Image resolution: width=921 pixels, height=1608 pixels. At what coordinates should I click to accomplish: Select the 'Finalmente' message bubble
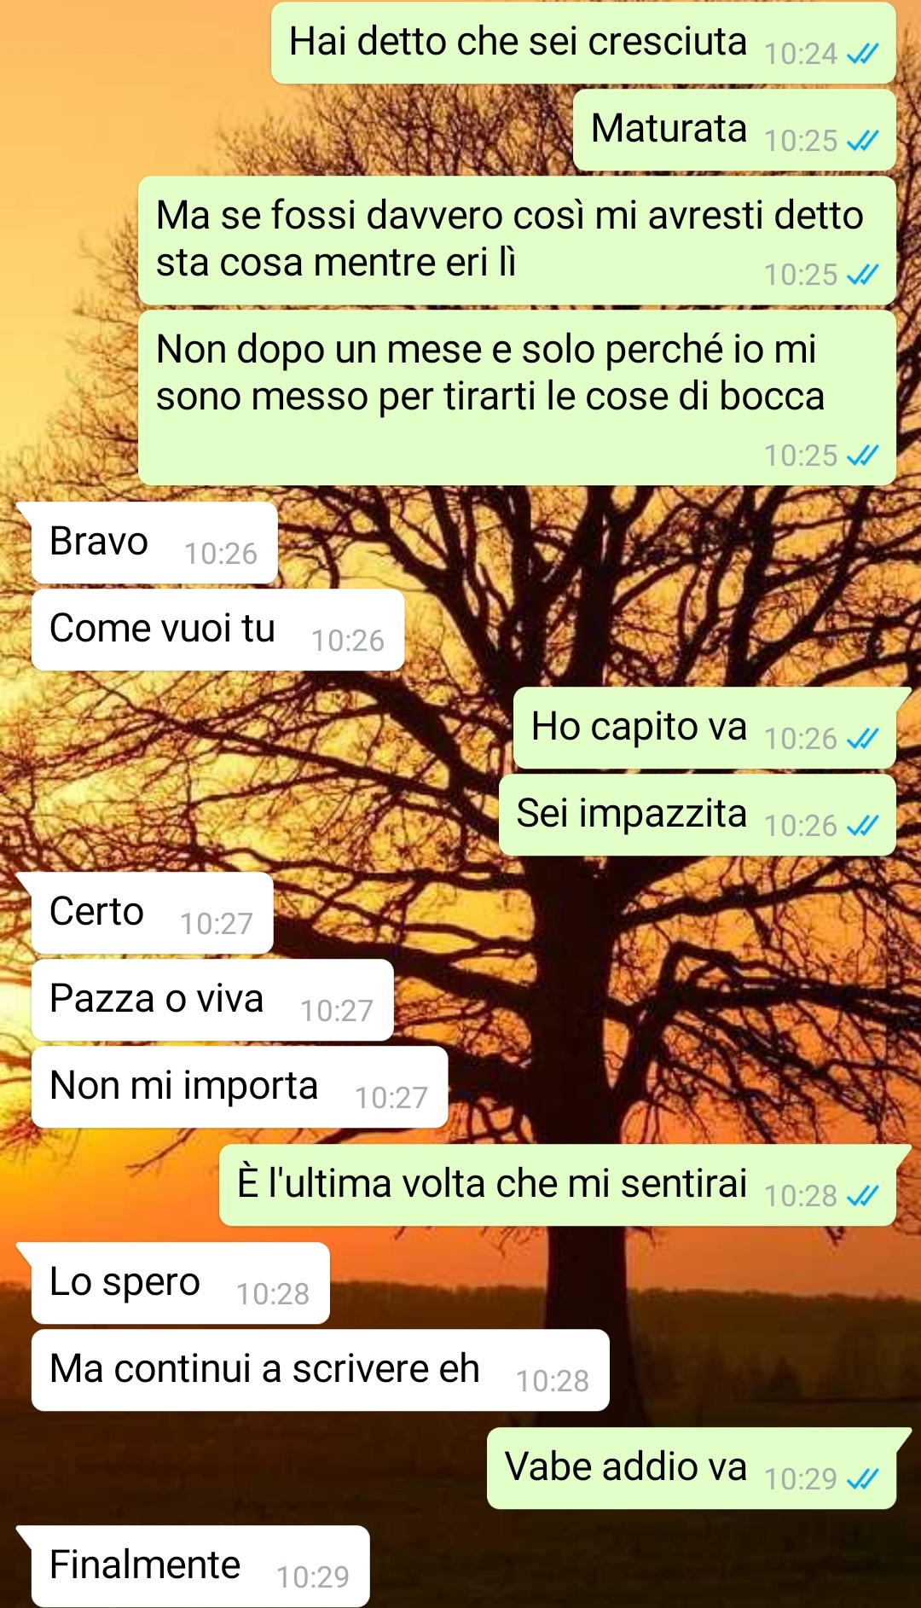pyautogui.click(x=200, y=1566)
